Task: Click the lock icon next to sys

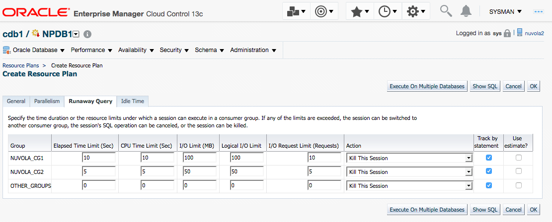Action: (x=507, y=33)
